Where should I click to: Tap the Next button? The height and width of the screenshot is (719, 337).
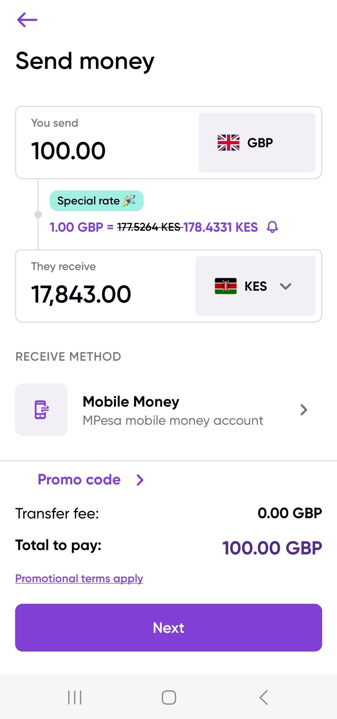pyautogui.click(x=168, y=628)
